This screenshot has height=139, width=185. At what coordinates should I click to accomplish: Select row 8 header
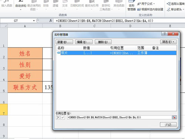pyautogui.click(x=4, y=121)
